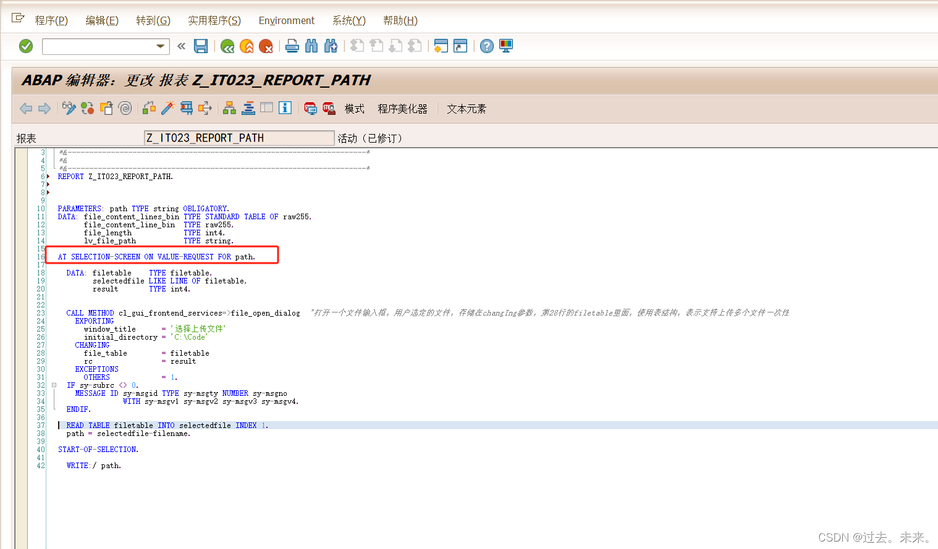
Task: Click the Direct Processing test icon
Action: pyautogui.click(x=186, y=109)
